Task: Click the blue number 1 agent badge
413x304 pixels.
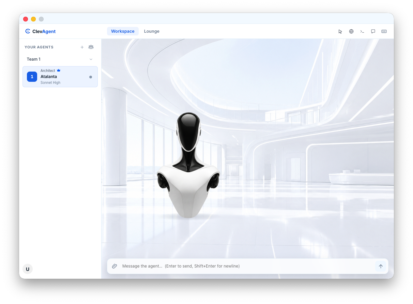Action: (32, 77)
